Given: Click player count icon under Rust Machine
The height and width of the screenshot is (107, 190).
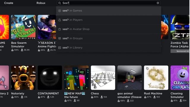Looking at the screenshot, I should tap(154, 97).
